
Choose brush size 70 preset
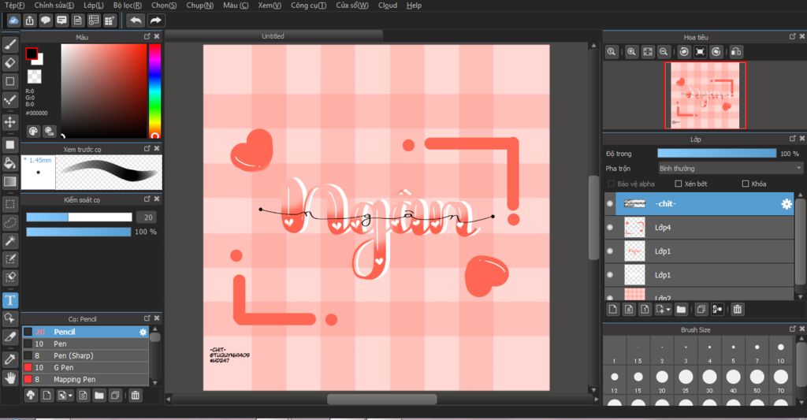click(781, 380)
